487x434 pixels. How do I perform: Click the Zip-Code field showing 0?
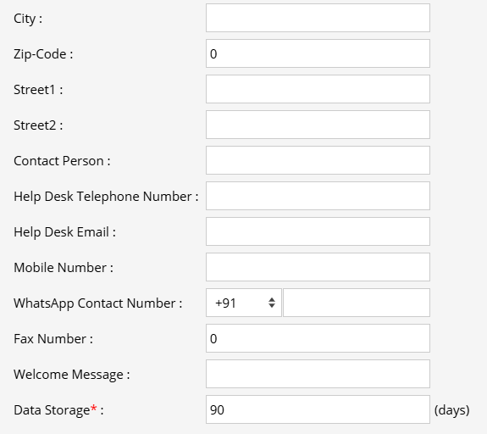click(x=318, y=53)
